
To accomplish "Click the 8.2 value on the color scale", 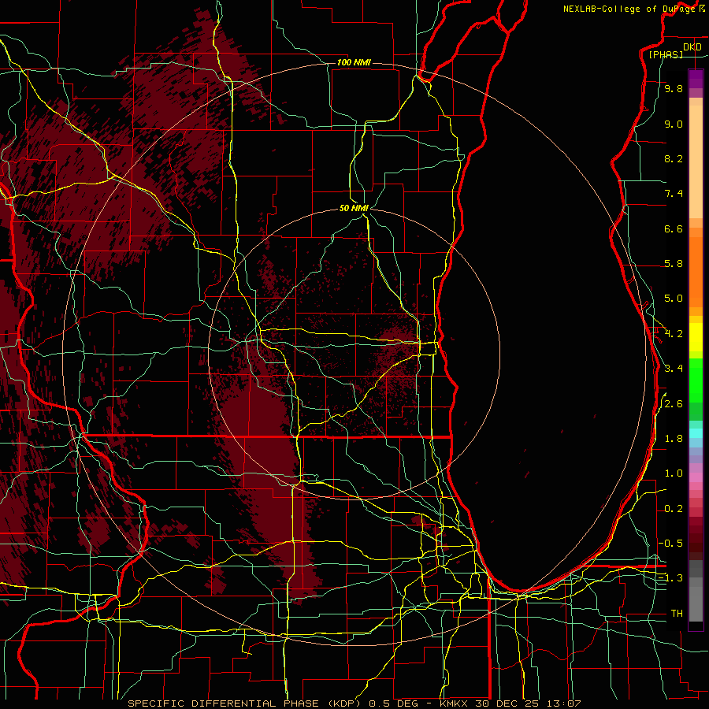I will 674,158.
